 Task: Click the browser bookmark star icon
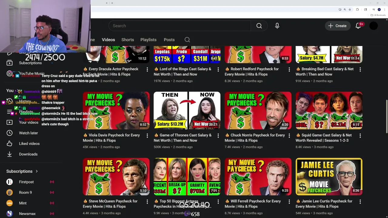click(x=350, y=9)
